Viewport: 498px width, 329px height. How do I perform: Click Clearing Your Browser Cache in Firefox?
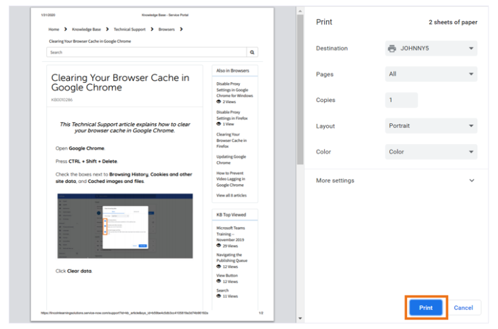tap(231, 140)
